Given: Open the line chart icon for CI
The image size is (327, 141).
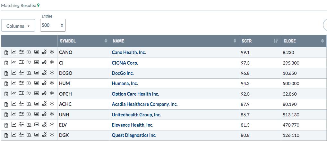Looking at the screenshot, I should 14,63.
